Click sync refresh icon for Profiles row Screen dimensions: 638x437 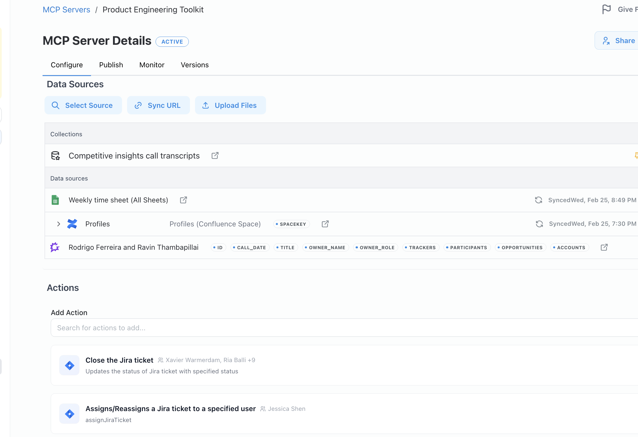(539, 224)
